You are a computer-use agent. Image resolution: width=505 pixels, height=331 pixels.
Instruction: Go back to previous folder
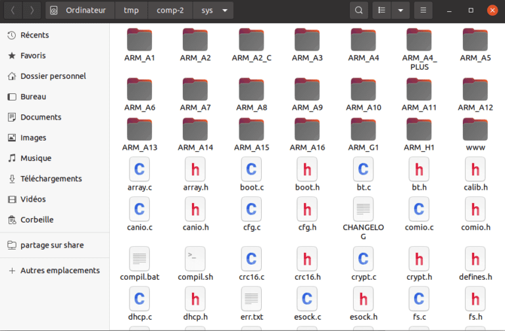(13, 11)
